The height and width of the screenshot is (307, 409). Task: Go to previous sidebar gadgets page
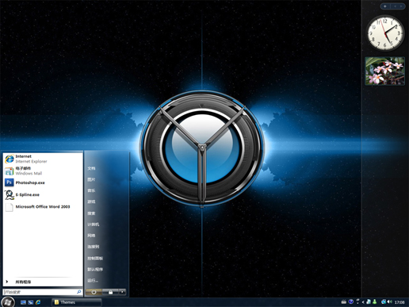coord(395,6)
